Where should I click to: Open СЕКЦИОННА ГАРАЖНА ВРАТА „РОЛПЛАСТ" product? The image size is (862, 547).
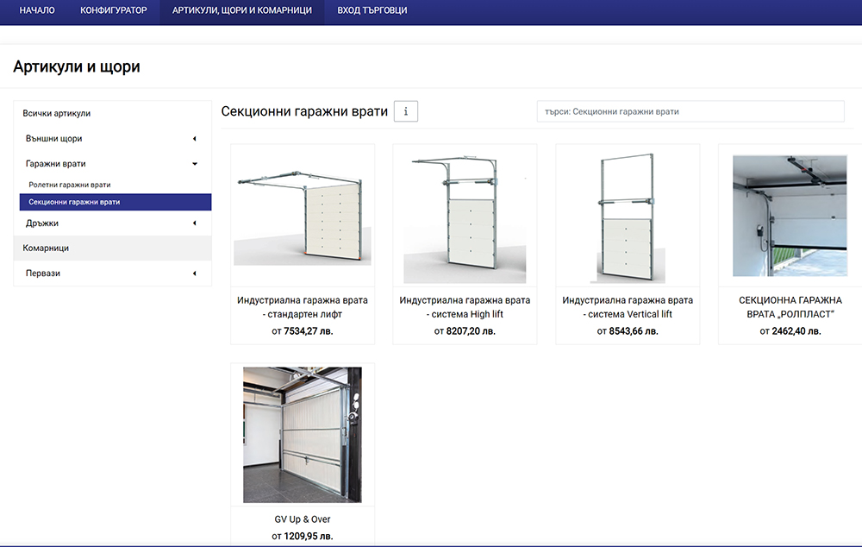click(790, 307)
